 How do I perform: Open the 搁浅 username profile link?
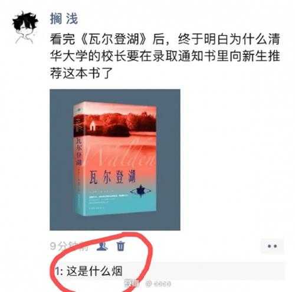click(64, 19)
